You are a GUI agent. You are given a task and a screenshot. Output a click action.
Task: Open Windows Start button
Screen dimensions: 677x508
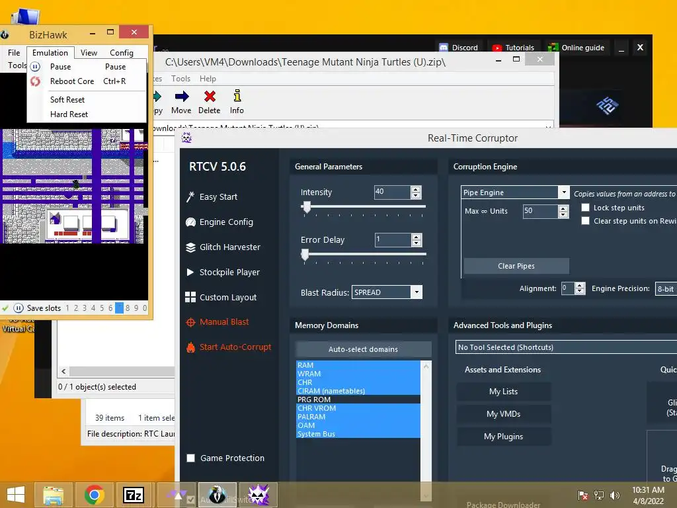(16, 495)
